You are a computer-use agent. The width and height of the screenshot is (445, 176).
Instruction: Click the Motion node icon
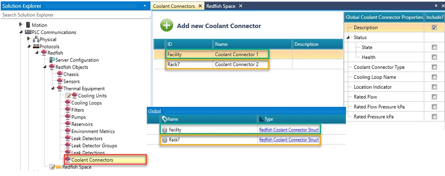[28, 25]
